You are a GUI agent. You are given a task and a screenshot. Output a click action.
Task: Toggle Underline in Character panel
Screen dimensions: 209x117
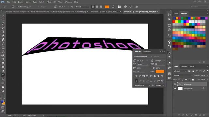pyautogui.click(x=158, y=76)
